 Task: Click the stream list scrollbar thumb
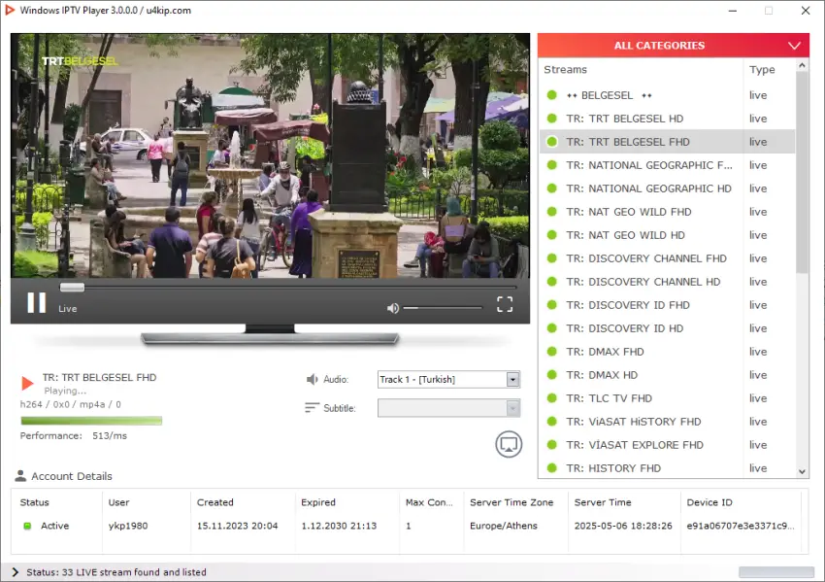[x=802, y=172]
